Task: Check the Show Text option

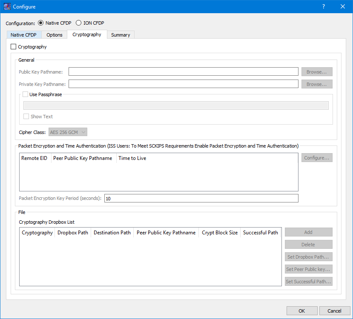Action: pos(26,117)
